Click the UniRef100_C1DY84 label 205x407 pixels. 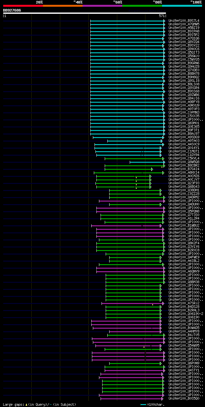pyautogui.click(x=184, y=155)
